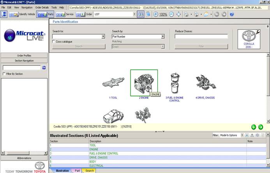Toggle the side panel arrows icon
Screen dimensions: 270x173
[4, 14]
